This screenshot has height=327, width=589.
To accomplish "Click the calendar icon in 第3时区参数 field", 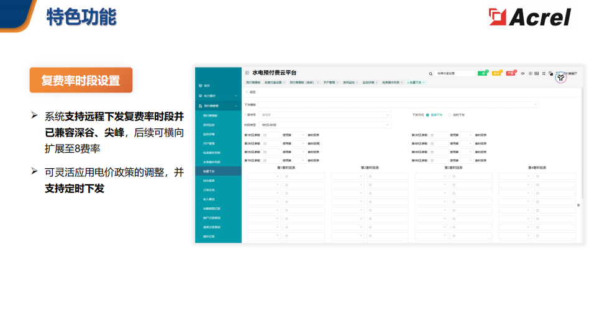I will click(265, 143).
